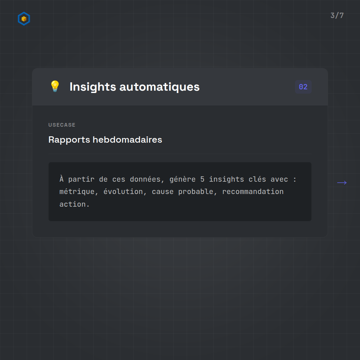
Task: Click the word "action." on the last prompt line
Action: tap(74, 204)
